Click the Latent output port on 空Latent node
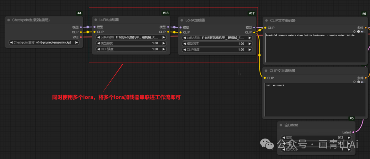The height and width of the screenshot is (159, 370). pyautogui.click(x=353, y=132)
